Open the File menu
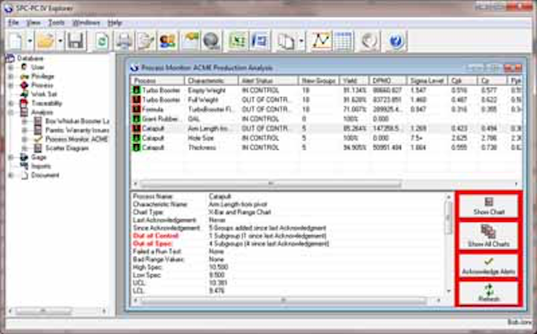The width and height of the screenshot is (537, 334). pos(13,23)
